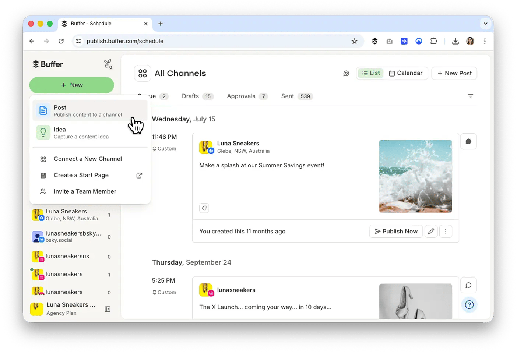Select Idea from the New menu
This screenshot has width=517, height=353.
coord(90,133)
